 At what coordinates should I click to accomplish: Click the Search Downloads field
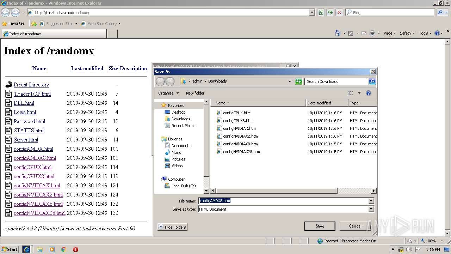(336, 81)
